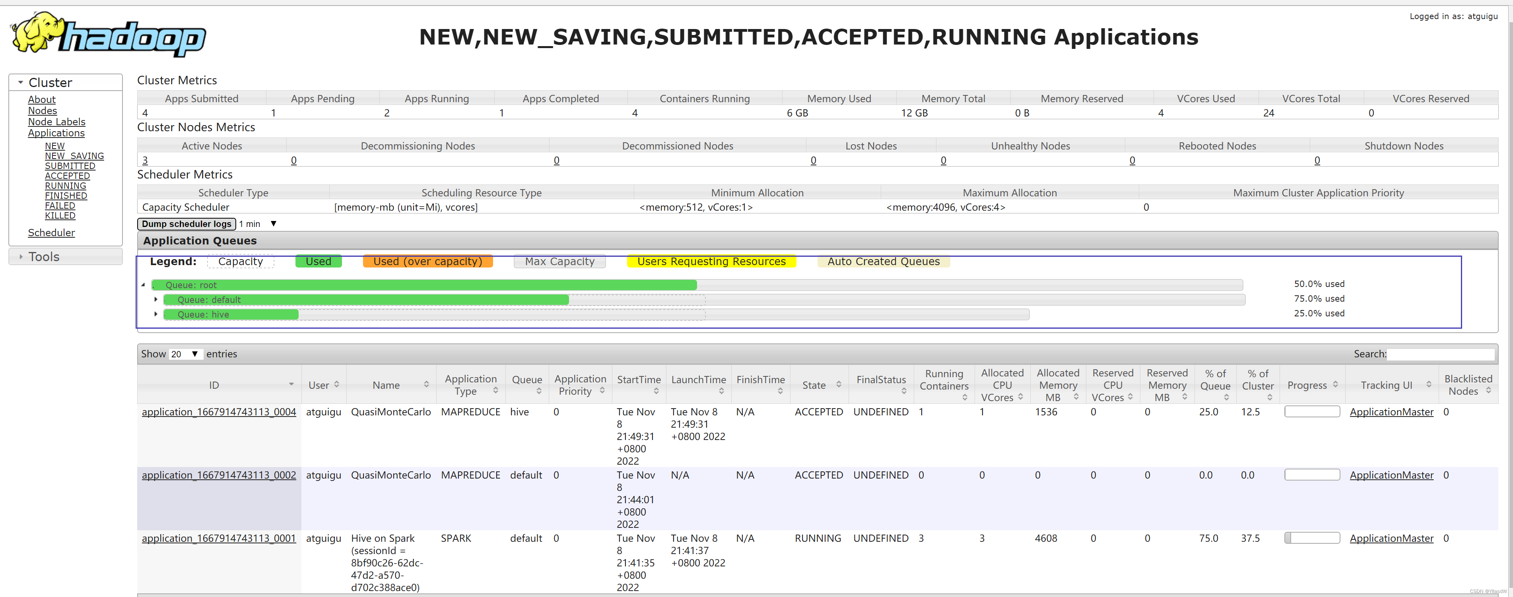Open application_1667914743113_0004 link
This screenshot has height=597, width=1513.
click(218, 412)
